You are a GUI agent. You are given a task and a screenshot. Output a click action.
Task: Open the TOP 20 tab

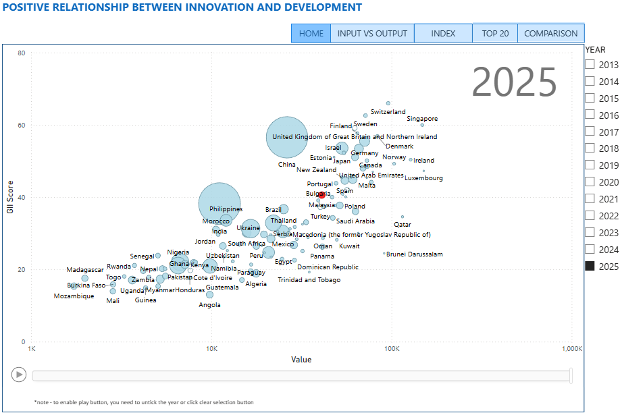click(495, 33)
